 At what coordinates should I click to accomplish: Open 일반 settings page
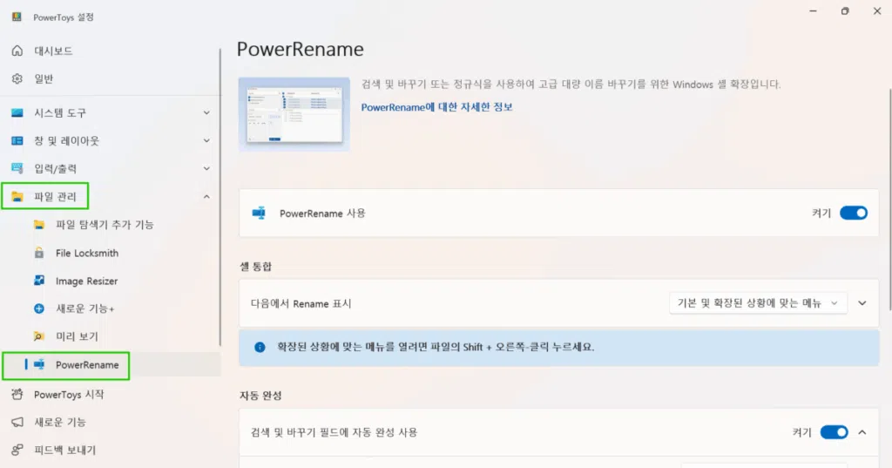click(x=44, y=78)
